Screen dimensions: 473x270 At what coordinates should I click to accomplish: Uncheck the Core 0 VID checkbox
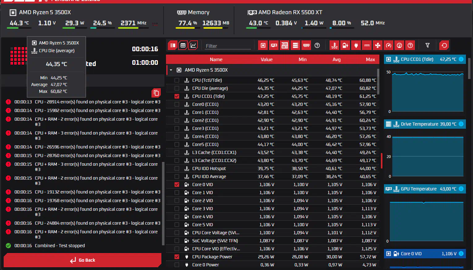[177, 185]
